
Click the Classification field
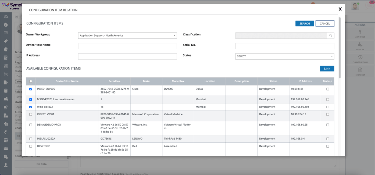point(281,35)
